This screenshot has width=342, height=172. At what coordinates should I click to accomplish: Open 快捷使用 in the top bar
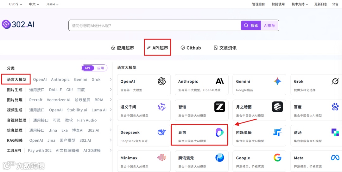coord(278,4)
